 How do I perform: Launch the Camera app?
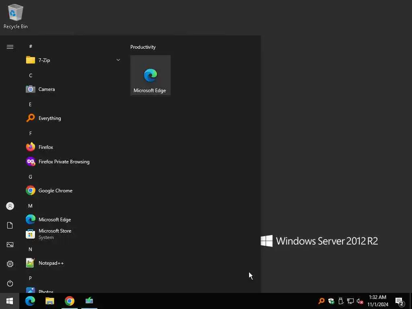pos(73,89)
